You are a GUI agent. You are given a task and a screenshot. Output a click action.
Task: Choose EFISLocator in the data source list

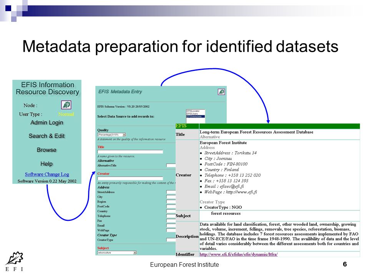coord(193,111)
